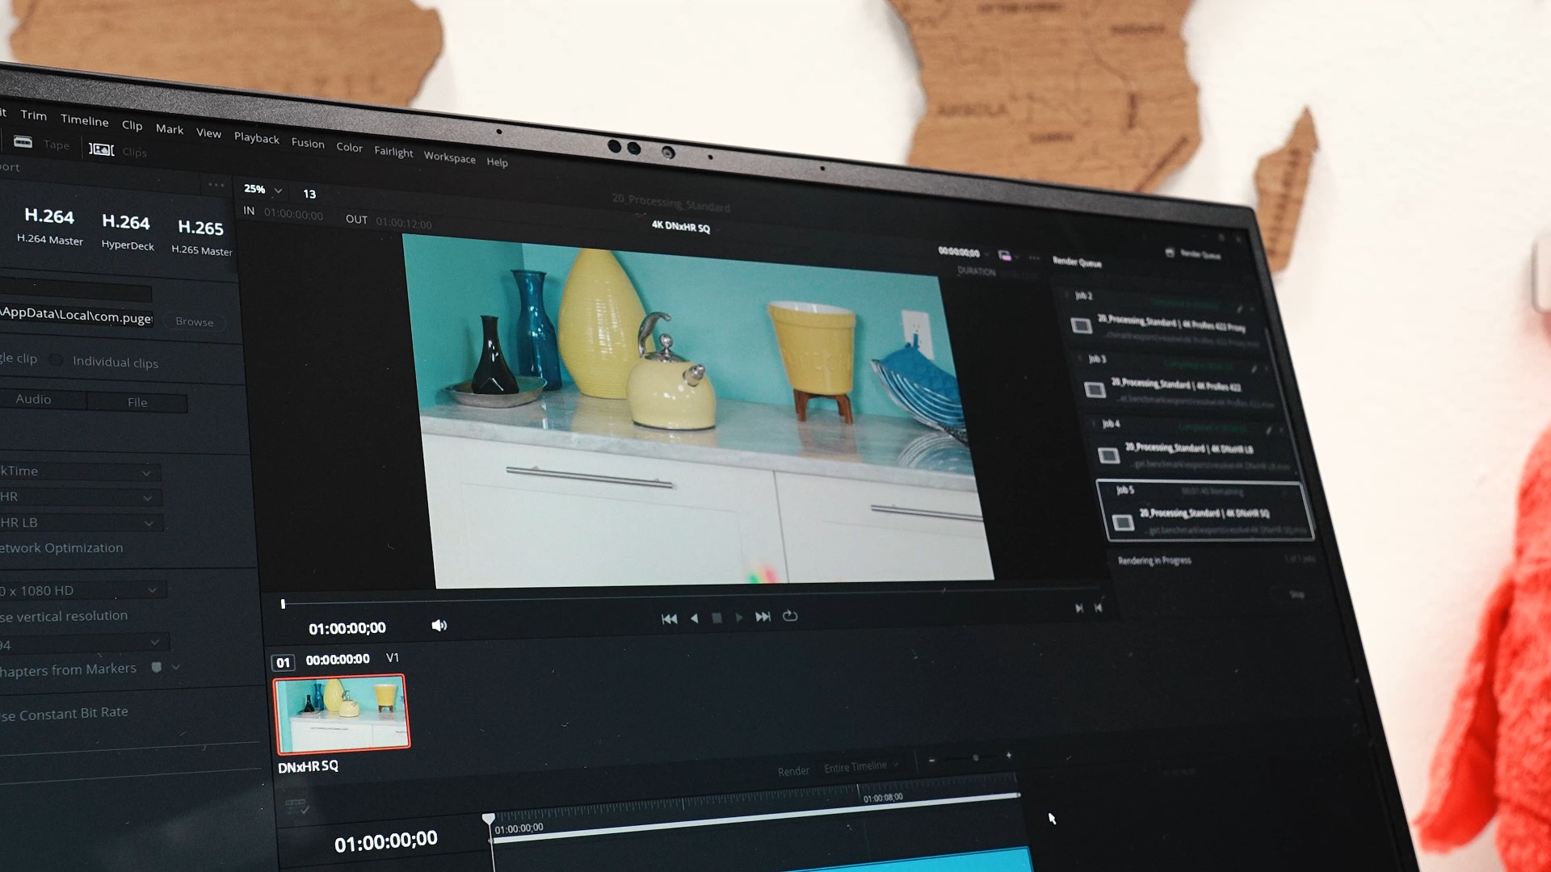Screen dimensions: 1551x872
Task: Open the Fusion menu
Action: 308,143
